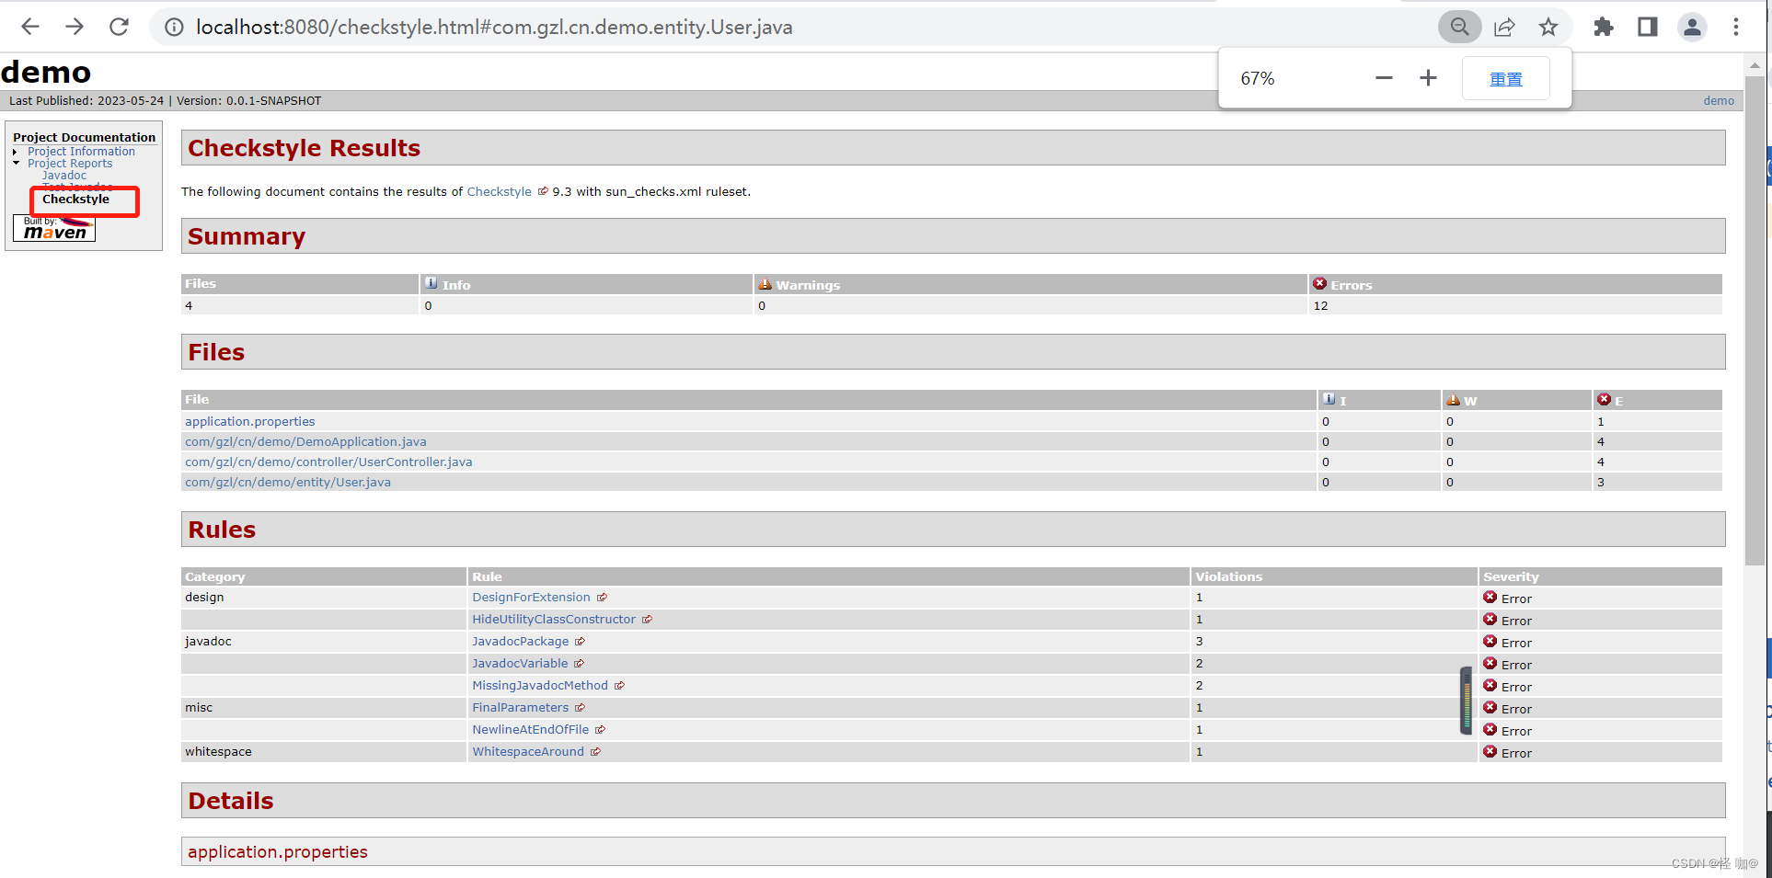1772x878 pixels.
Task: Click the error icon in DesignForExtension row
Action: pos(1490,597)
